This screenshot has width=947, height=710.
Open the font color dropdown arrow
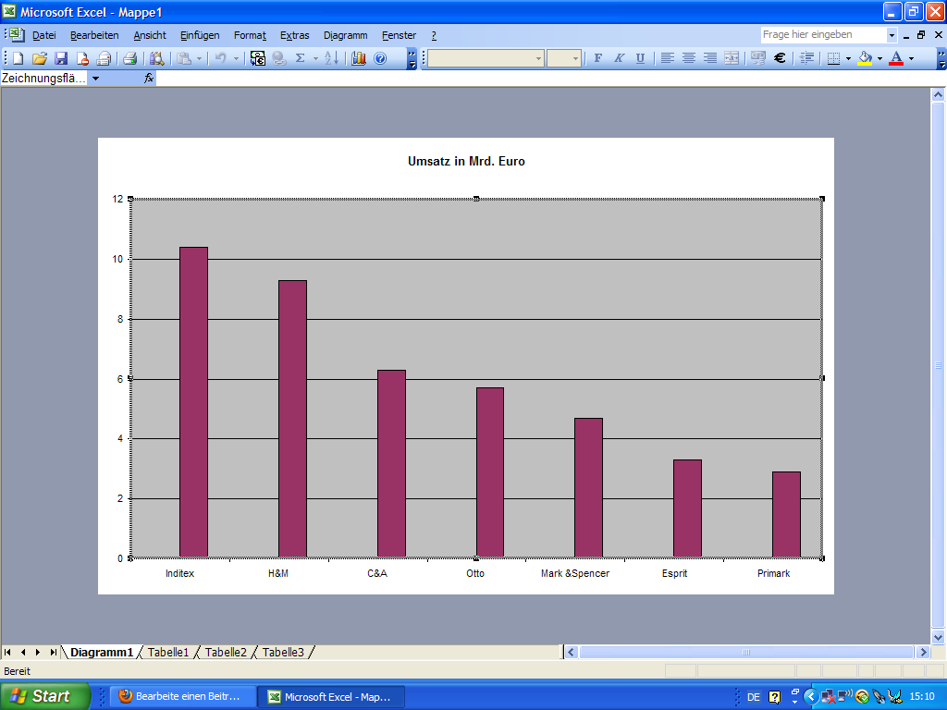pyautogui.click(x=911, y=58)
